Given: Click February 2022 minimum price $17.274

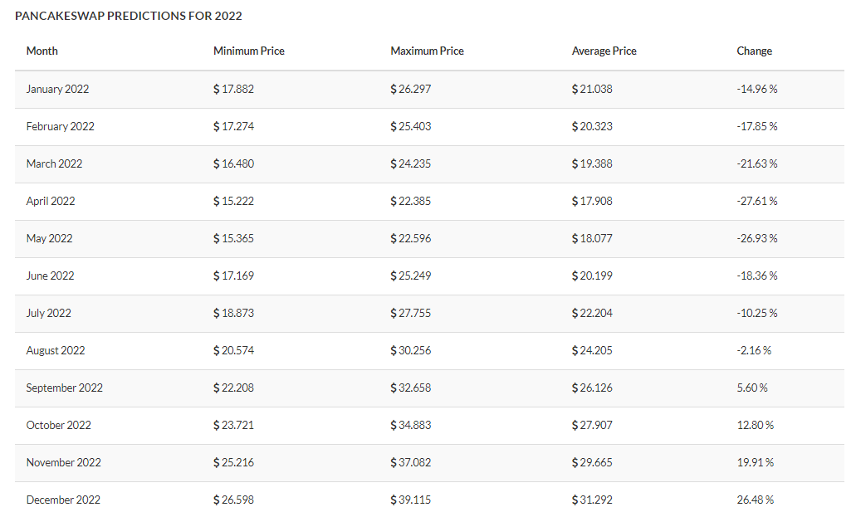Looking at the screenshot, I should (x=233, y=126).
